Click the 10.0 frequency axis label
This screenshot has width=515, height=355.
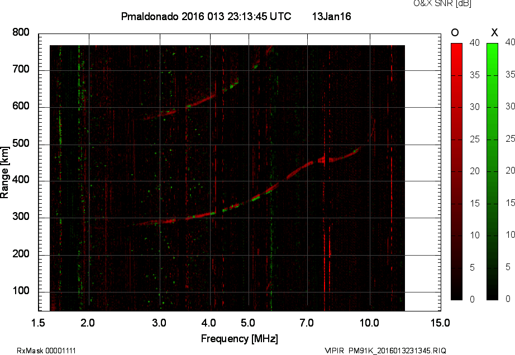click(370, 323)
